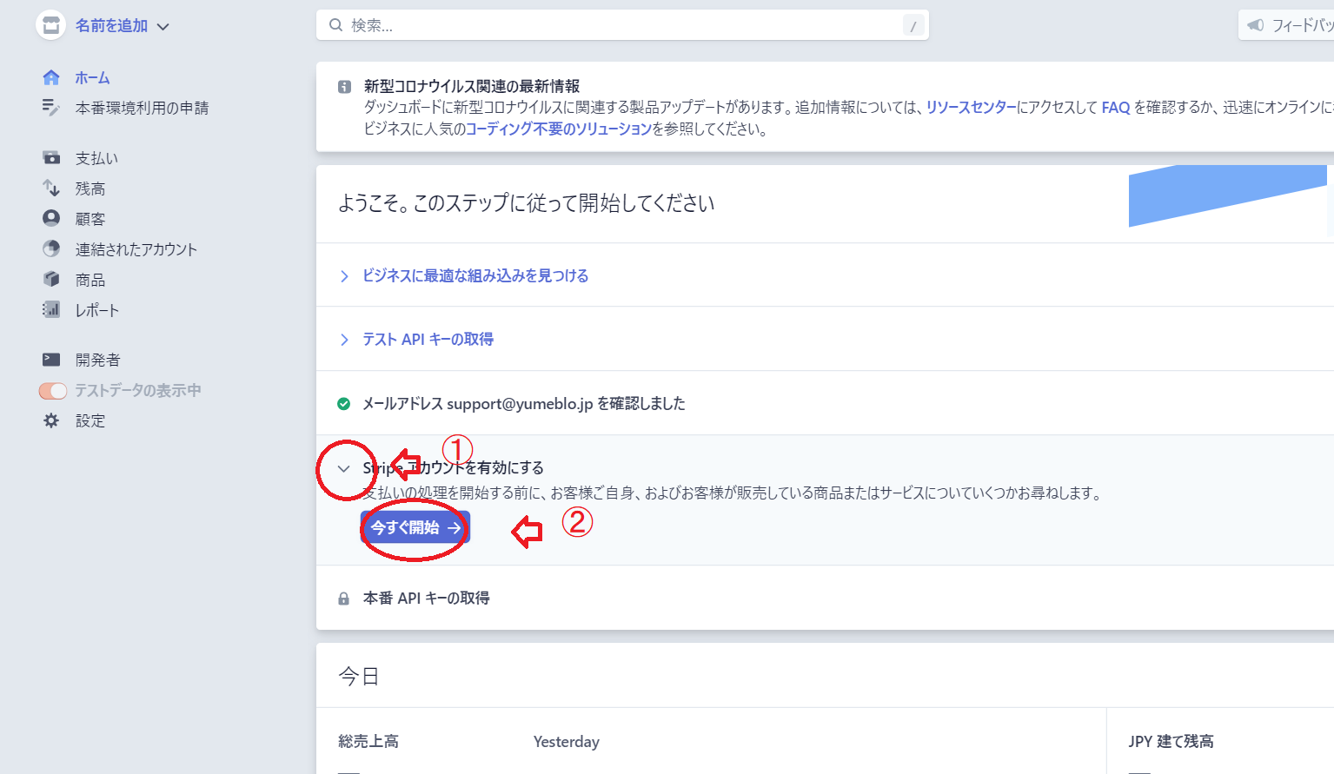Click the レポート chart icon

[x=51, y=309]
